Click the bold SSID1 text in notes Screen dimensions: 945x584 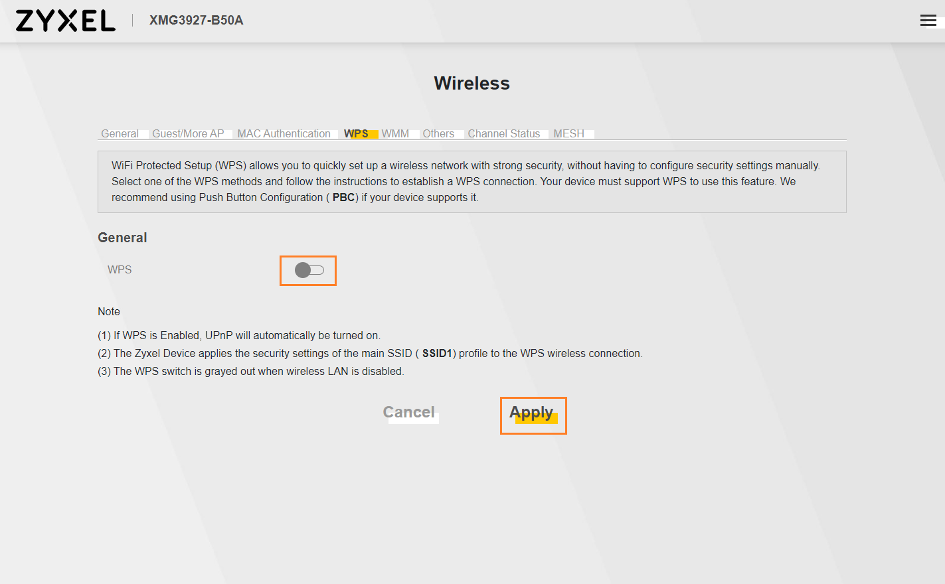point(437,353)
